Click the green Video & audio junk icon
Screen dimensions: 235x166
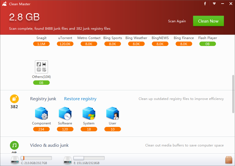click(14, 145)
